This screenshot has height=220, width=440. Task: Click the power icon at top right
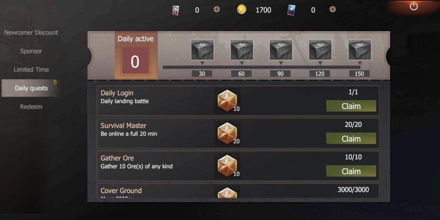point(414,6)
